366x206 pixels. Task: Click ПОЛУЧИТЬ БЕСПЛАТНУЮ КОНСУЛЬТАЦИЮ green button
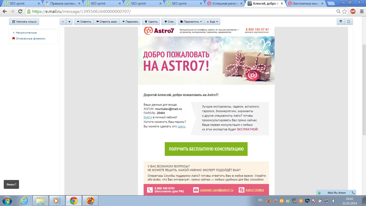point(206,149)
